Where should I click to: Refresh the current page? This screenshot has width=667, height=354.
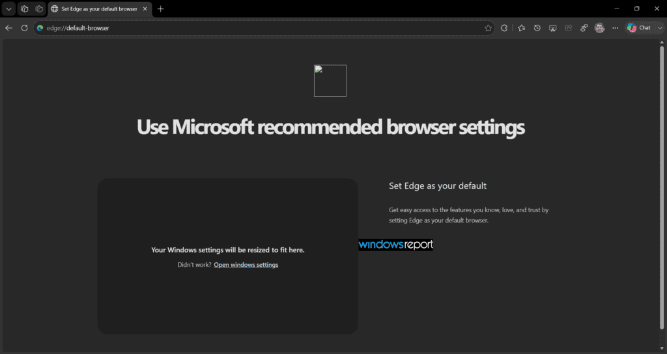25,28
